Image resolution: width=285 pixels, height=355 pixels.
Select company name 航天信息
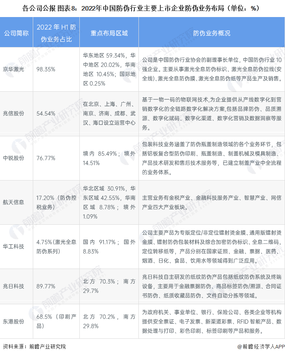13,202
